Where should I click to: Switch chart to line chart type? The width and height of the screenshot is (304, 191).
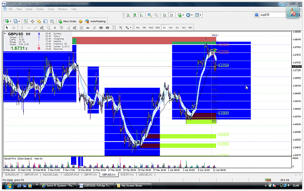(142, 15)
